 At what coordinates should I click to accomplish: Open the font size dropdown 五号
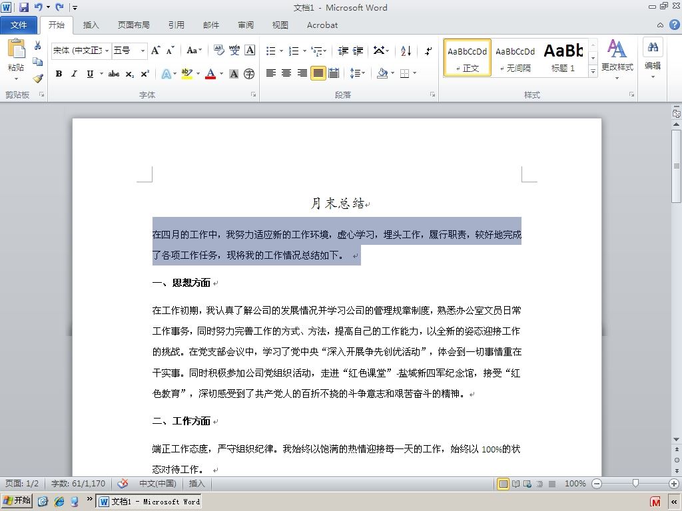[130, 51]
